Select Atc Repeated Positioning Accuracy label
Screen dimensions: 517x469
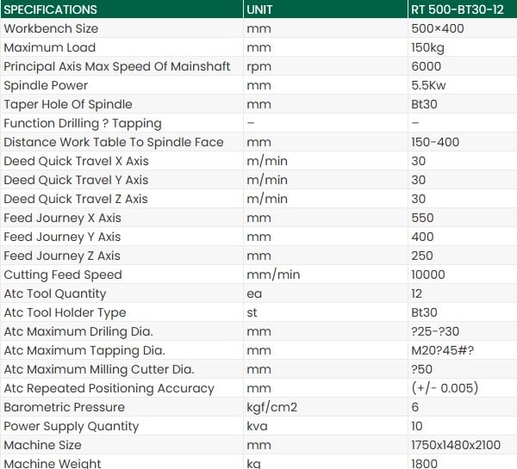(109, 389)
